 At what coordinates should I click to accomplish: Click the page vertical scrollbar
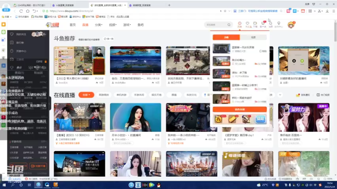[x=335, y=31]
